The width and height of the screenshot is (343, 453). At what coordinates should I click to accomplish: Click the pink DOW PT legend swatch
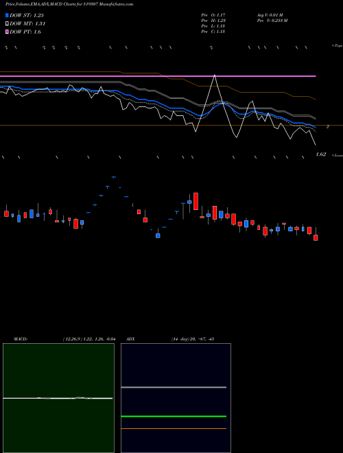7,32
